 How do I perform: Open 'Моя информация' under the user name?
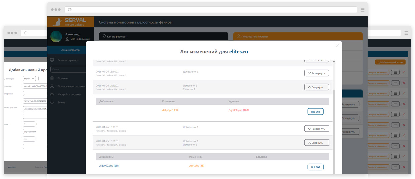[x=80, y=39]
